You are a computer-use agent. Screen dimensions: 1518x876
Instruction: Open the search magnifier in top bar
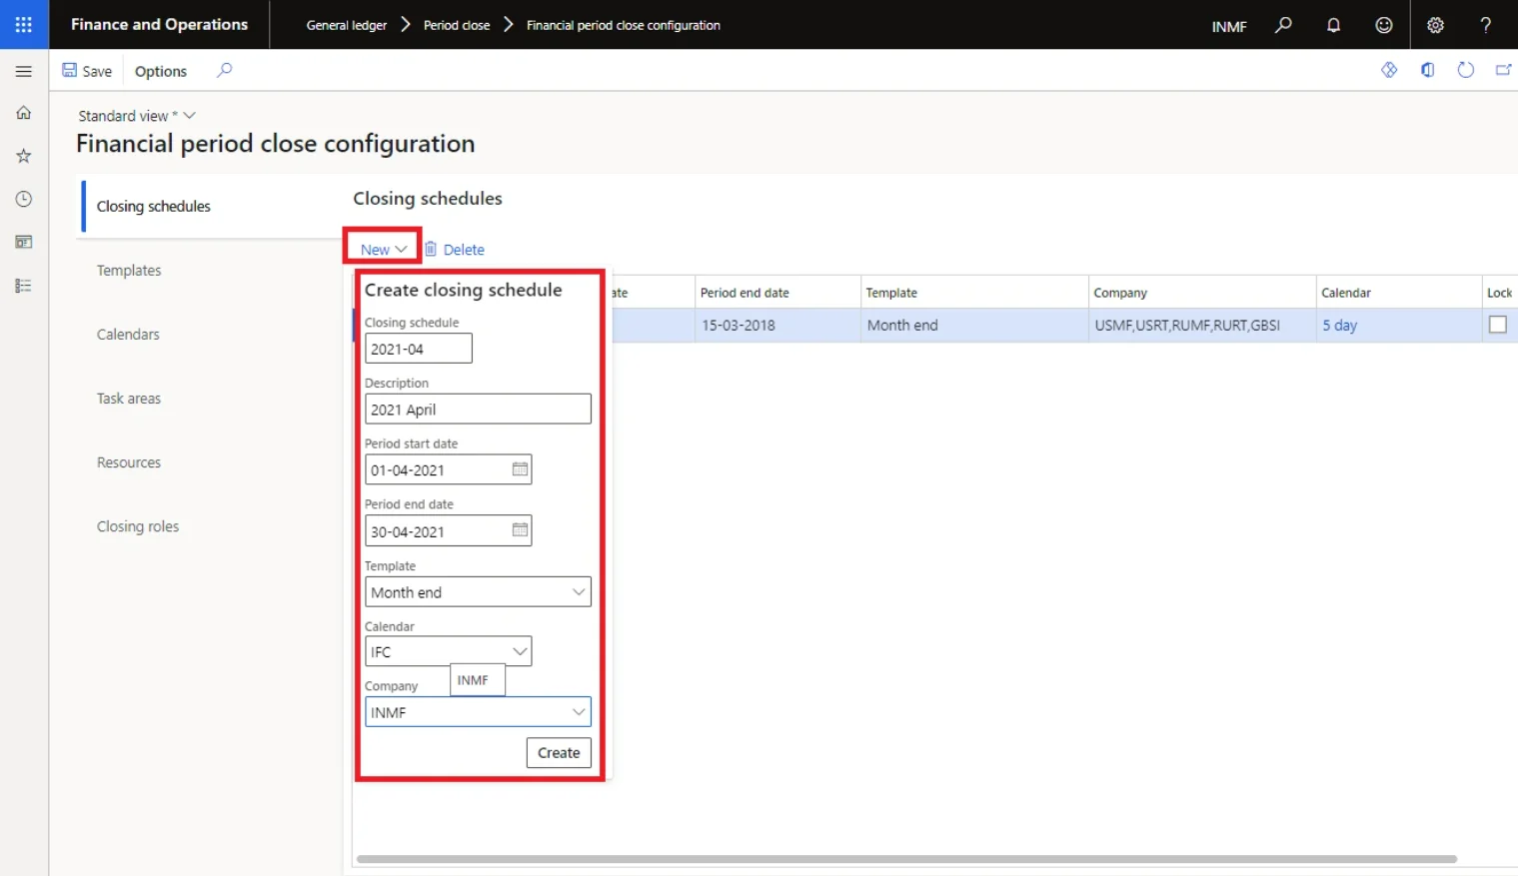tap(1283, 25)
